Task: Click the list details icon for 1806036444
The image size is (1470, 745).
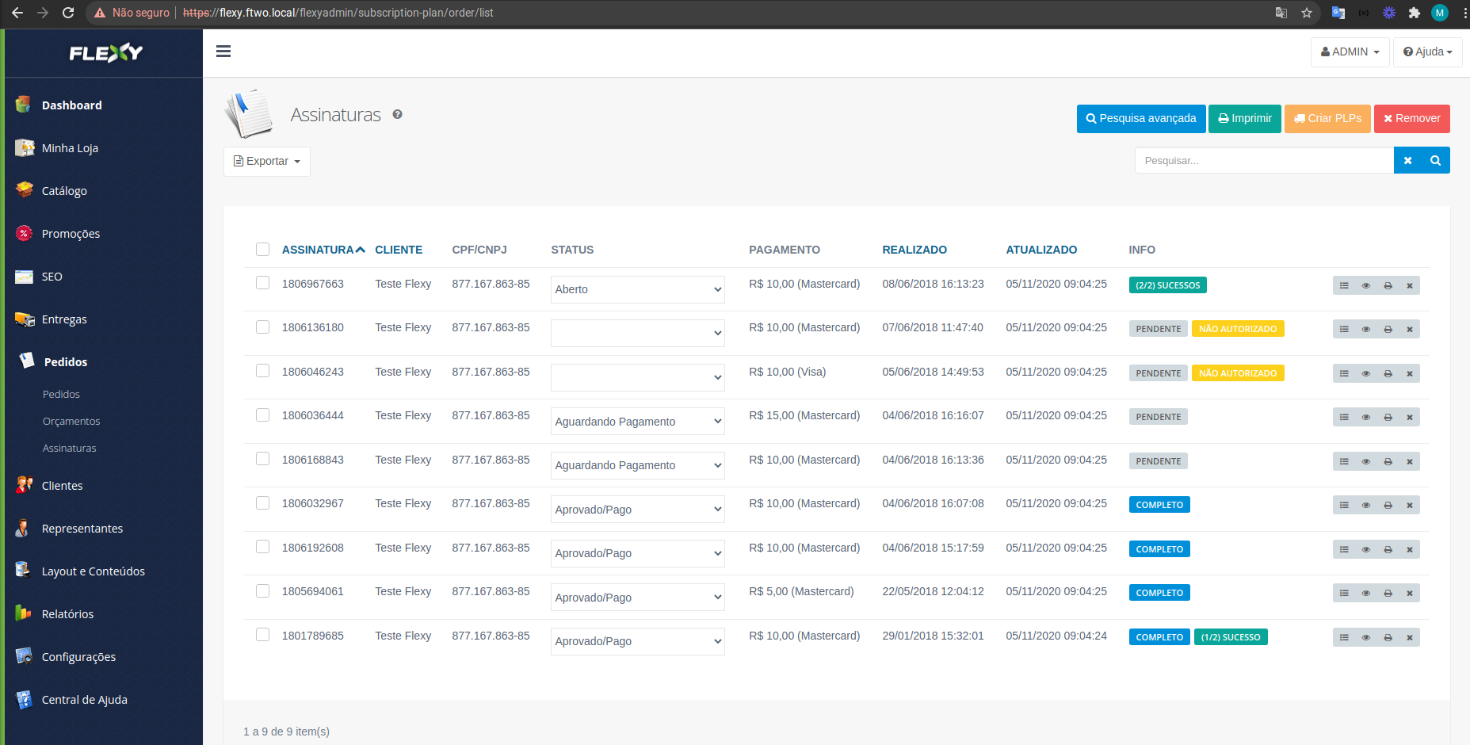Action: click(x=1344, y=418)
